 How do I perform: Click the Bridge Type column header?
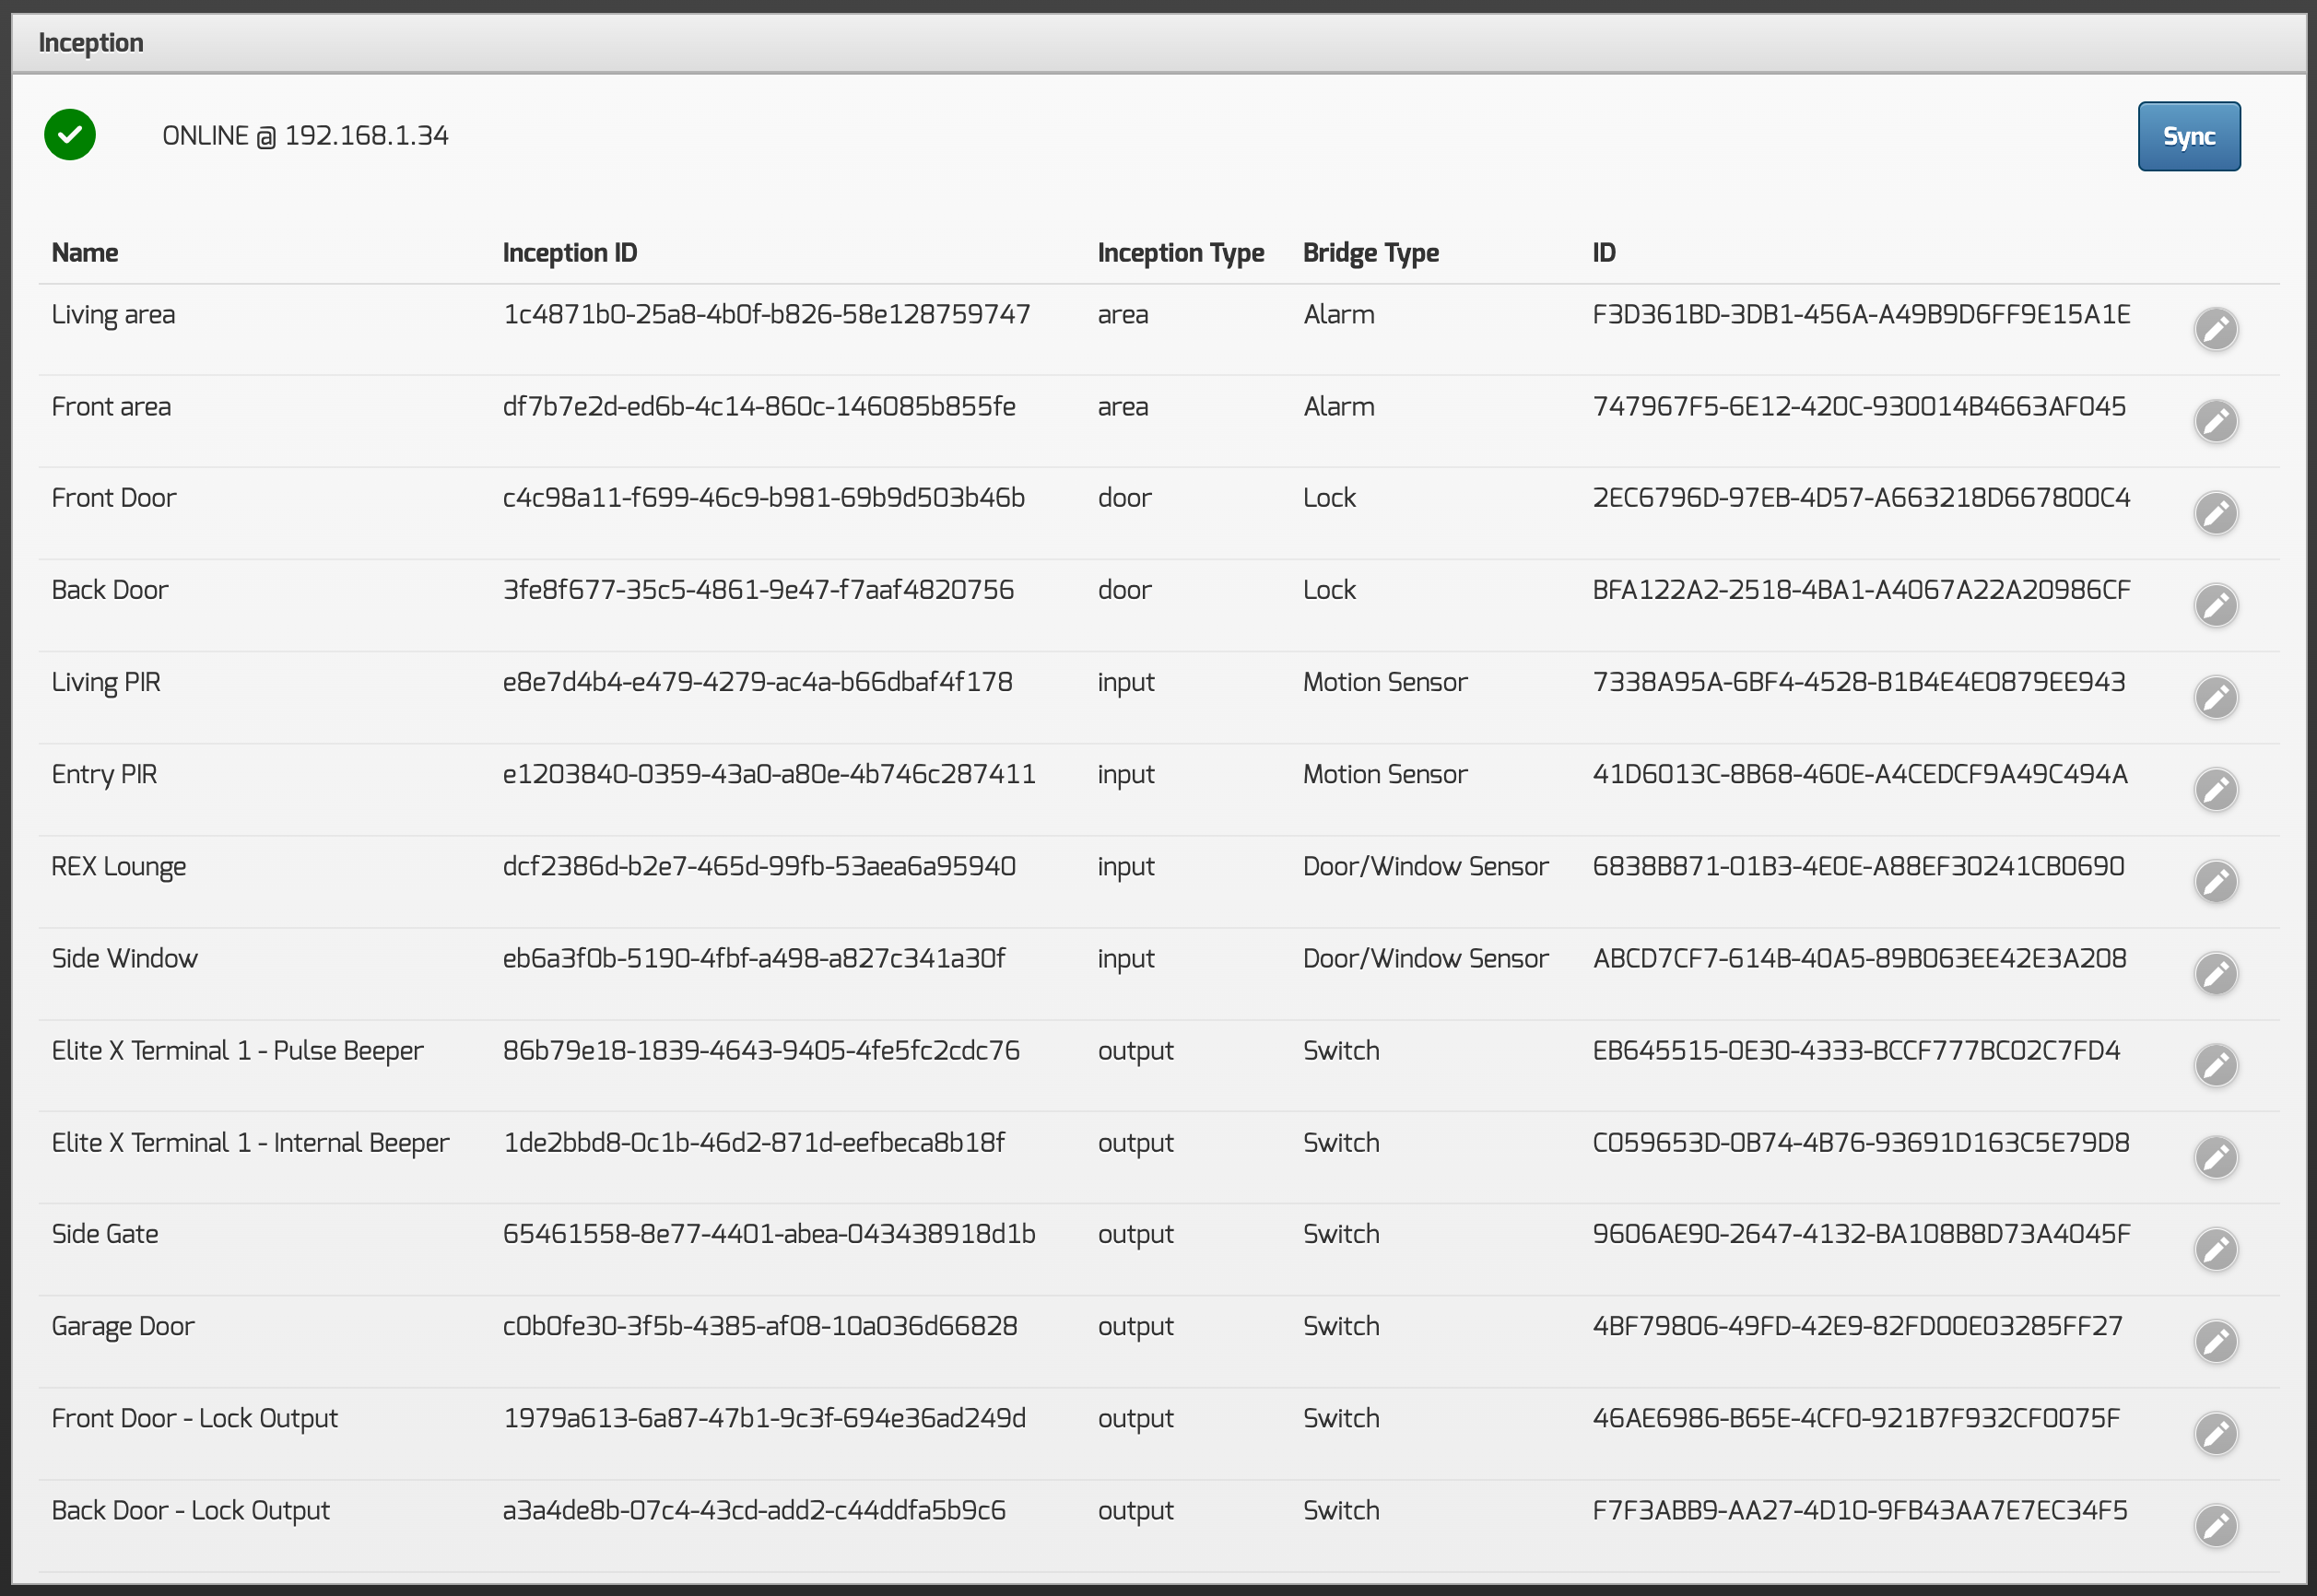click(x=1370, y=253)
